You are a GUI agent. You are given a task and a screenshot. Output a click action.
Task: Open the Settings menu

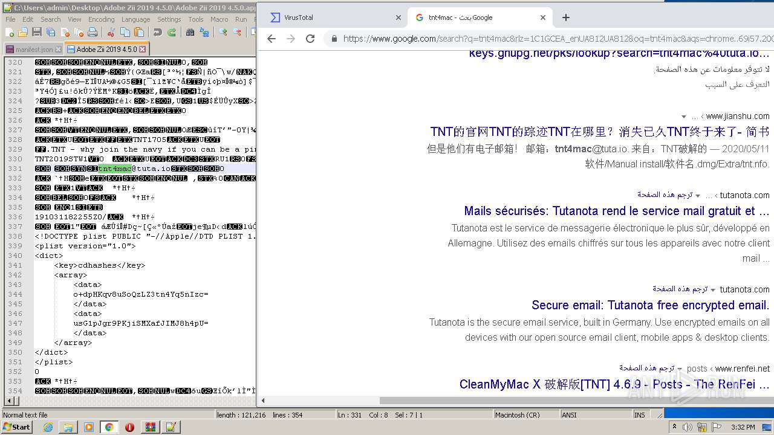(169, 19)
